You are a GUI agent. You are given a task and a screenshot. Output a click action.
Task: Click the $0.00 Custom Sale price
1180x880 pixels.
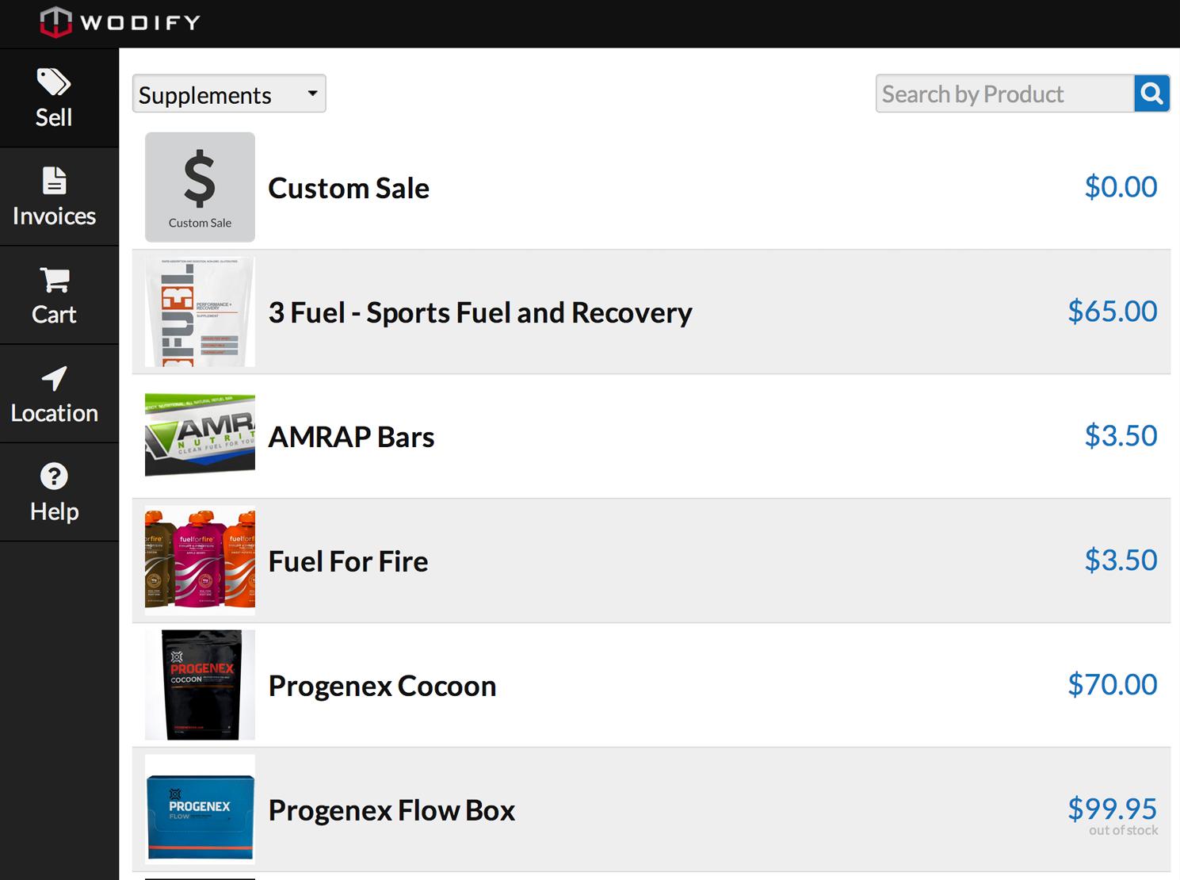point(1121,187)
